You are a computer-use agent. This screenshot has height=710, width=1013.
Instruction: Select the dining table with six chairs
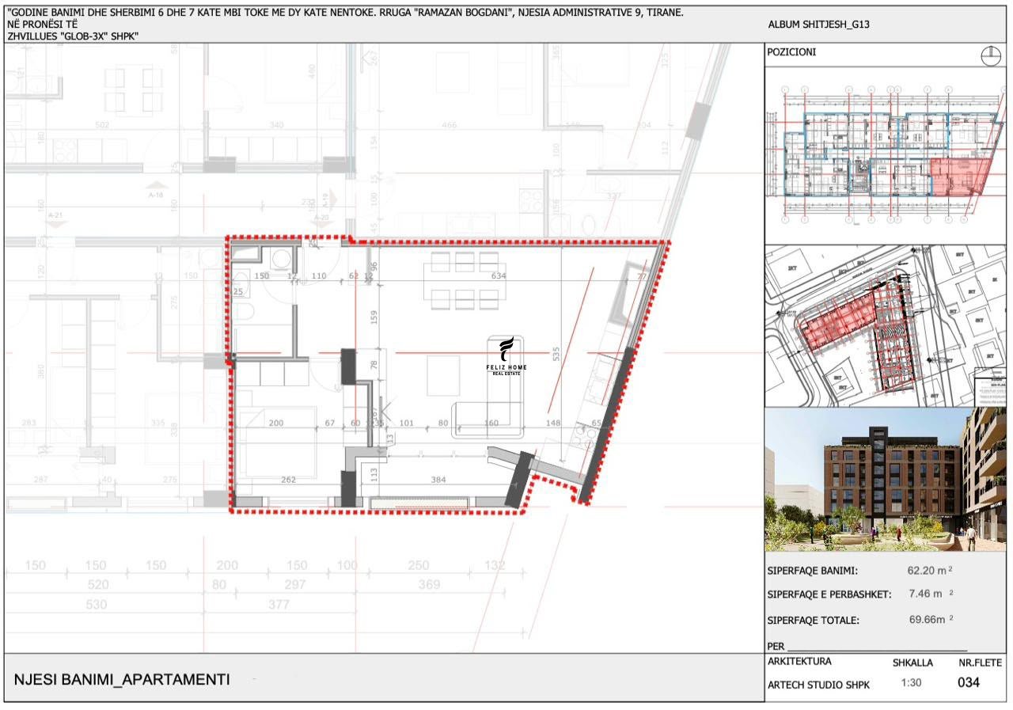(x=465, y=281)
